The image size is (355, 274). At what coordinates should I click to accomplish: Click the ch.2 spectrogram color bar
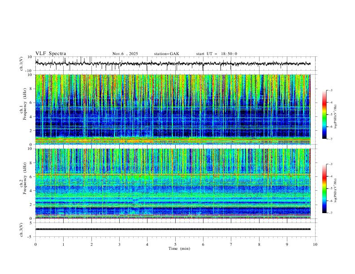click(324, 188)
